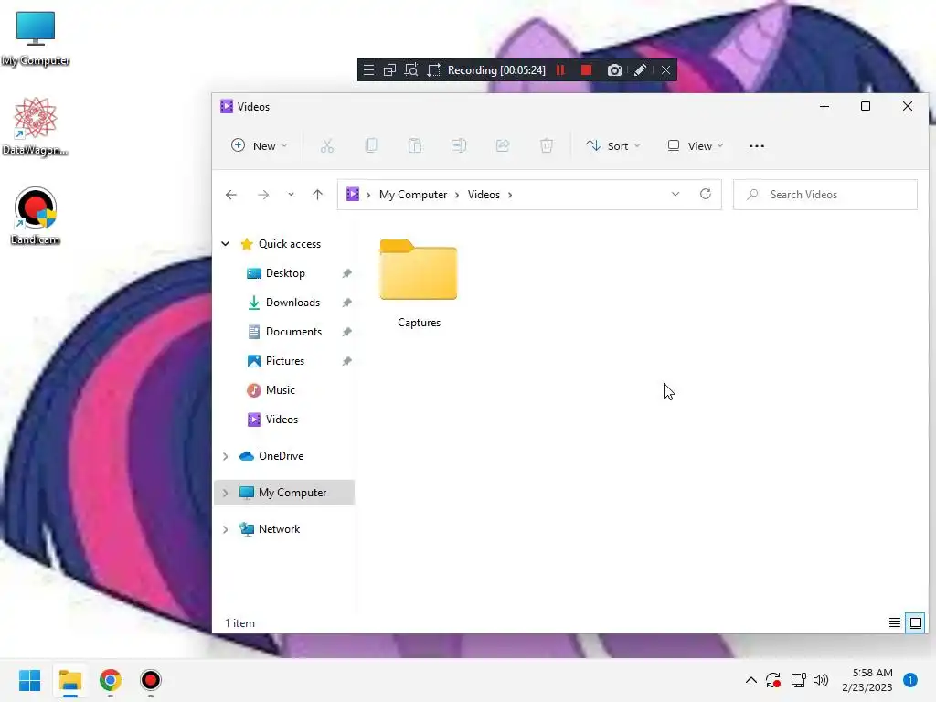Screen dimensions: 936x702
Task: Pause the Bandicam recording
Action: (x=560, y=69)
